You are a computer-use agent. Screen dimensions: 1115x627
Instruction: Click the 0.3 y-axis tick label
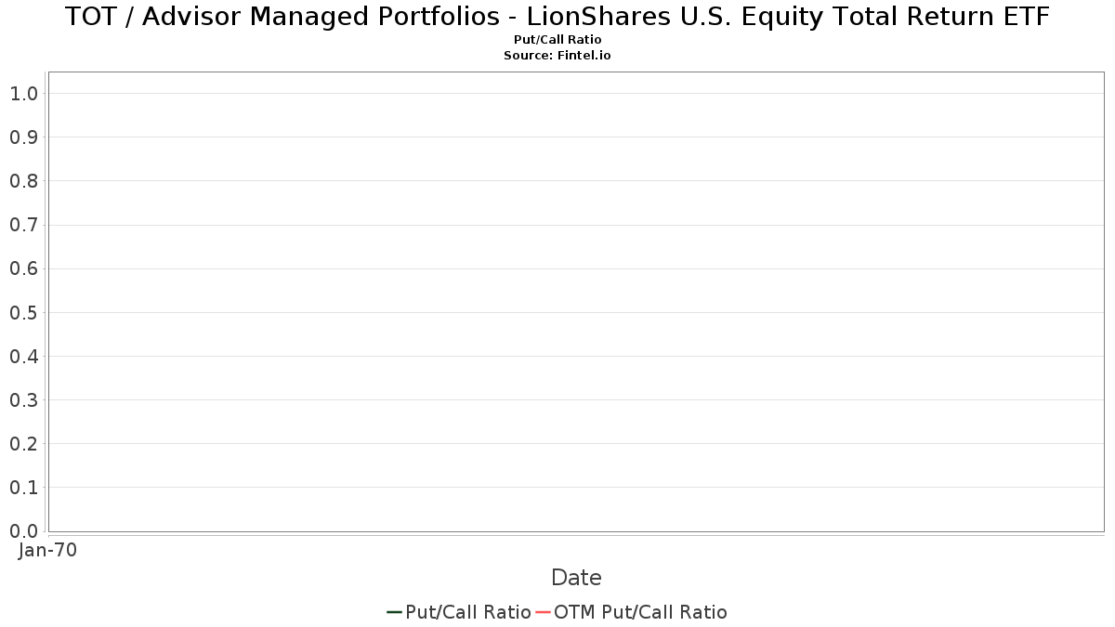[23, 400]
